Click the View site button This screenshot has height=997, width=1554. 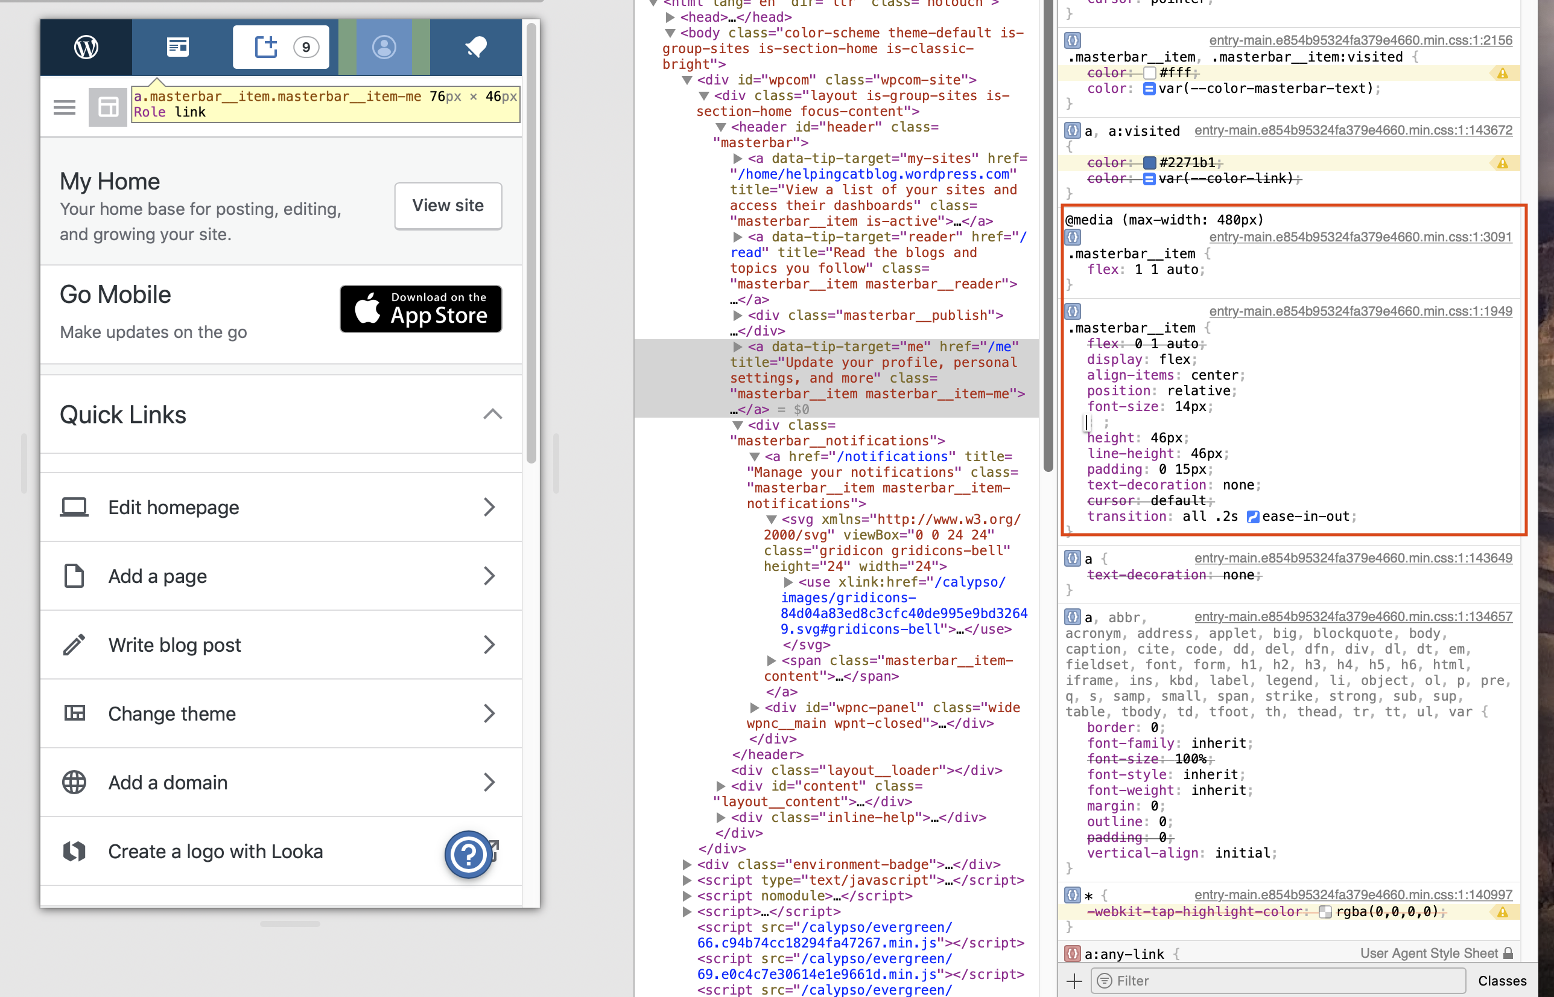coord(448,206)
